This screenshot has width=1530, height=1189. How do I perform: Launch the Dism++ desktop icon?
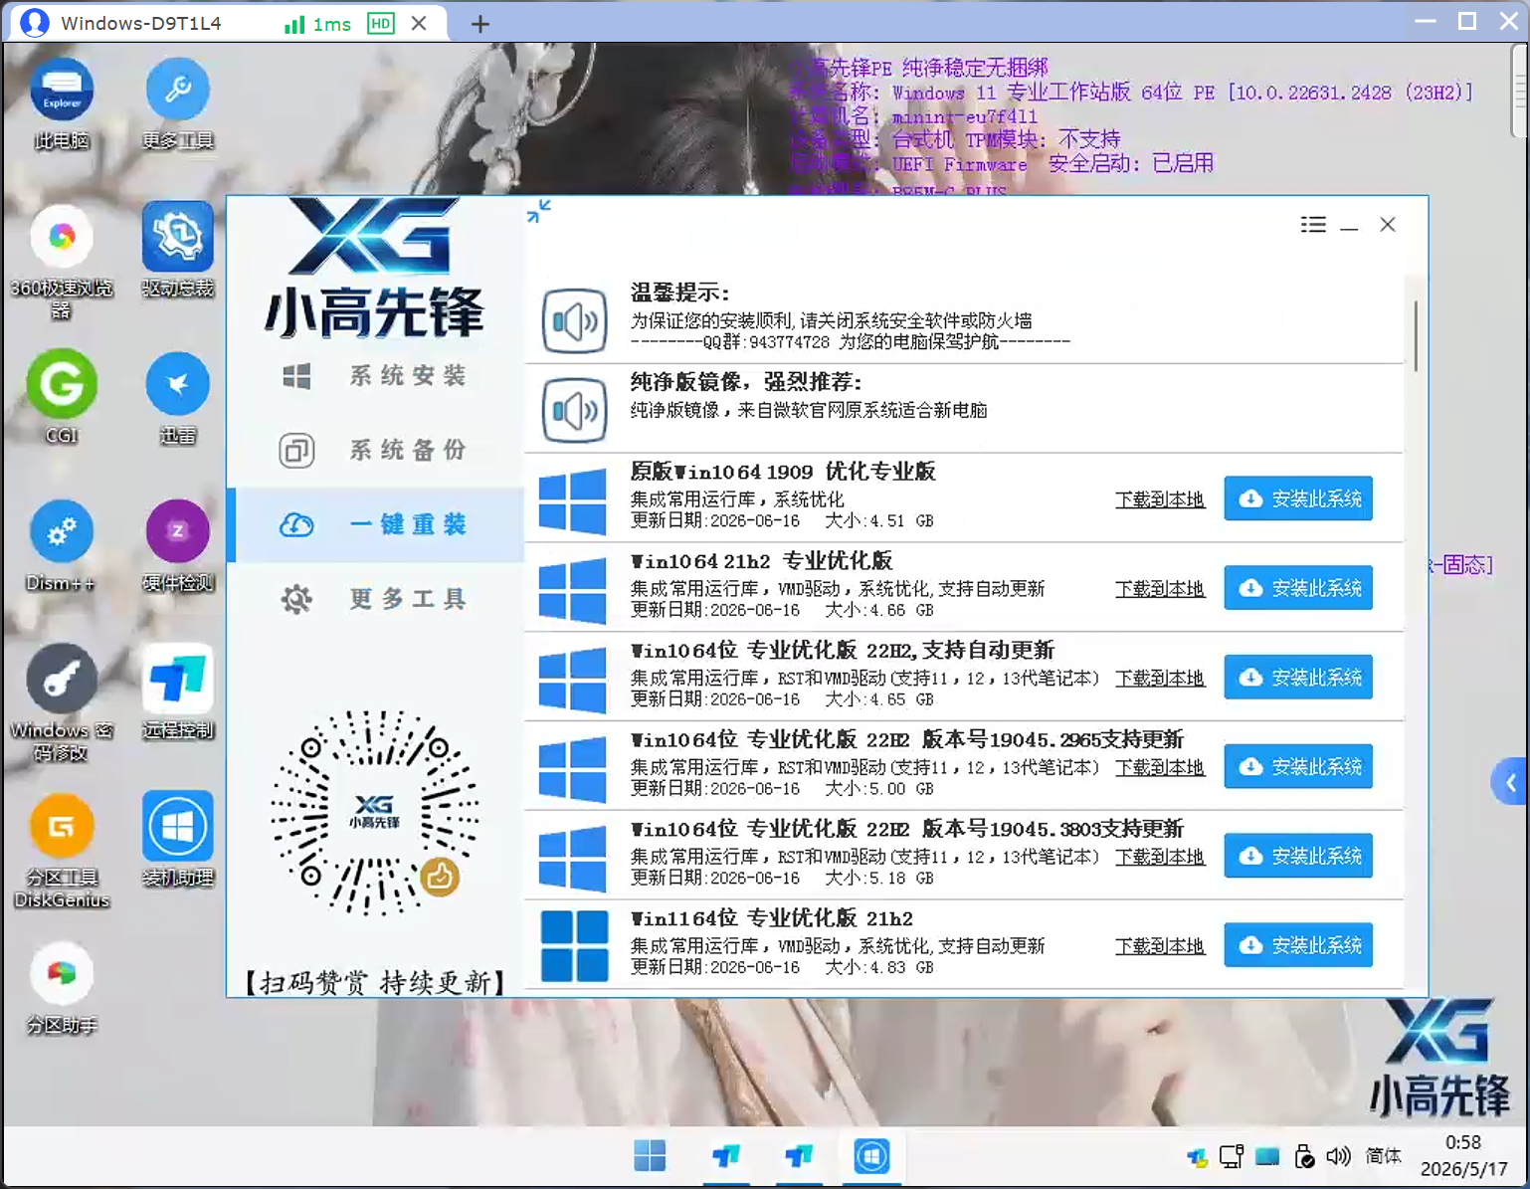(x=62, y=544)
